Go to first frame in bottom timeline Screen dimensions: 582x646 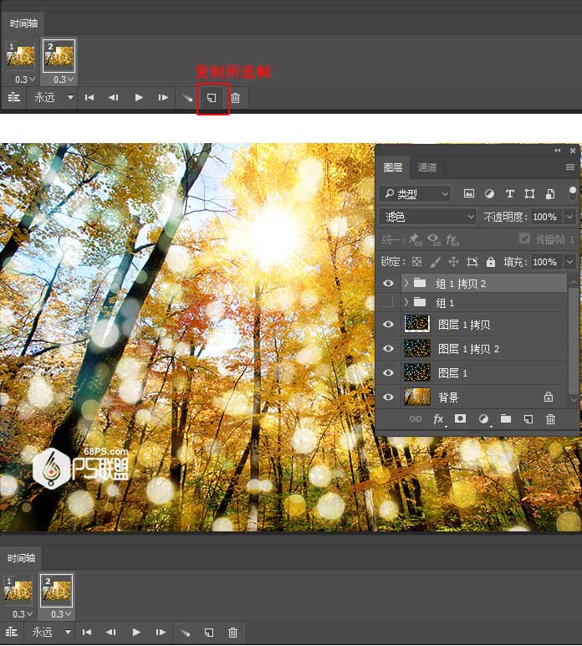coord(86,632)
